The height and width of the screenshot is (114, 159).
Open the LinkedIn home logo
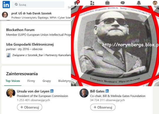[6, 4]
